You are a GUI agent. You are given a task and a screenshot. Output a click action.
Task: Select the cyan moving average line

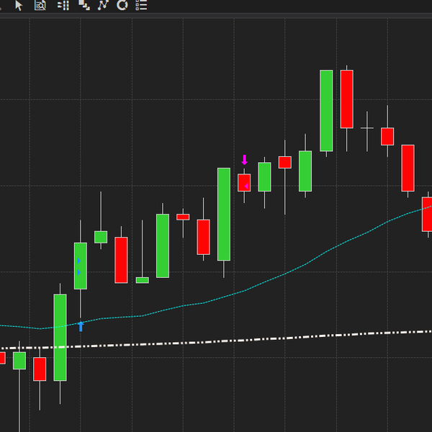pos(288,272)
